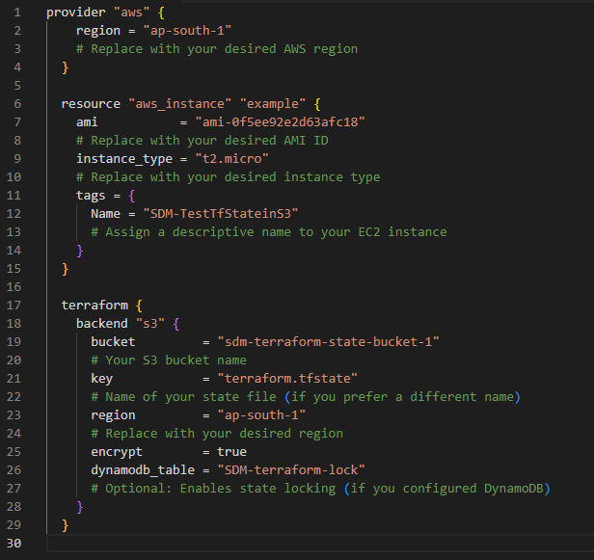Click the closing brace on line 4
The height and width of the screenshot is (560, 594).
point(66,67)
